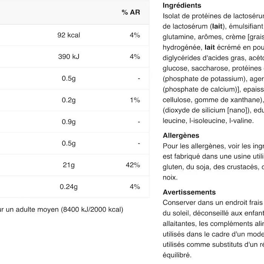Click the 4% beside 0.24g
The width and height of the screenshot is (264, 264).
tap(135, 187)
